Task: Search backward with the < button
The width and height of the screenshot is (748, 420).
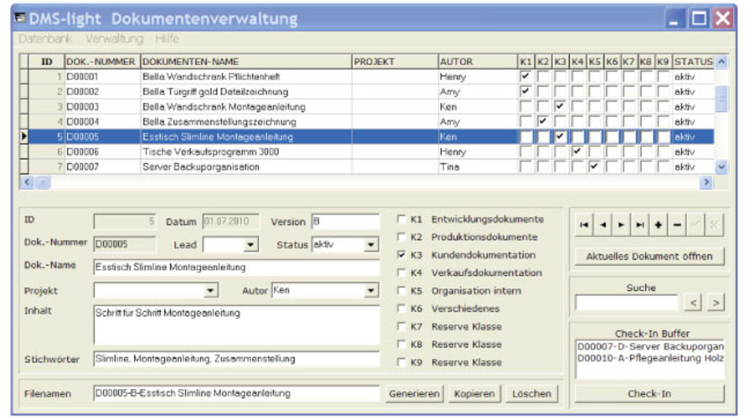Action: tap(693, 303)
